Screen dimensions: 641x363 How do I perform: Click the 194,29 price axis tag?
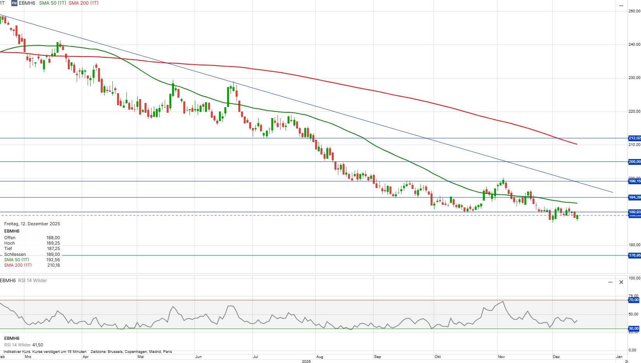634,197
